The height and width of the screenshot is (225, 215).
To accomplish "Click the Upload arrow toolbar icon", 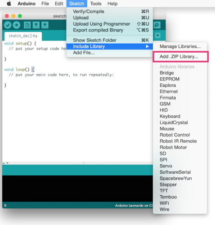I will point(17,25).
